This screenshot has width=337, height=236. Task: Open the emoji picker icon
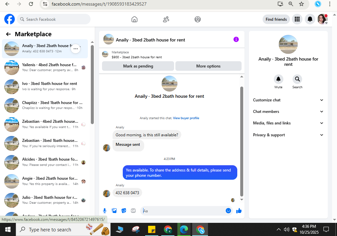(x=228, y=211)
